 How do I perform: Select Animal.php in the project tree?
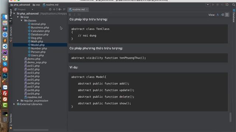(x=38, y=24)
